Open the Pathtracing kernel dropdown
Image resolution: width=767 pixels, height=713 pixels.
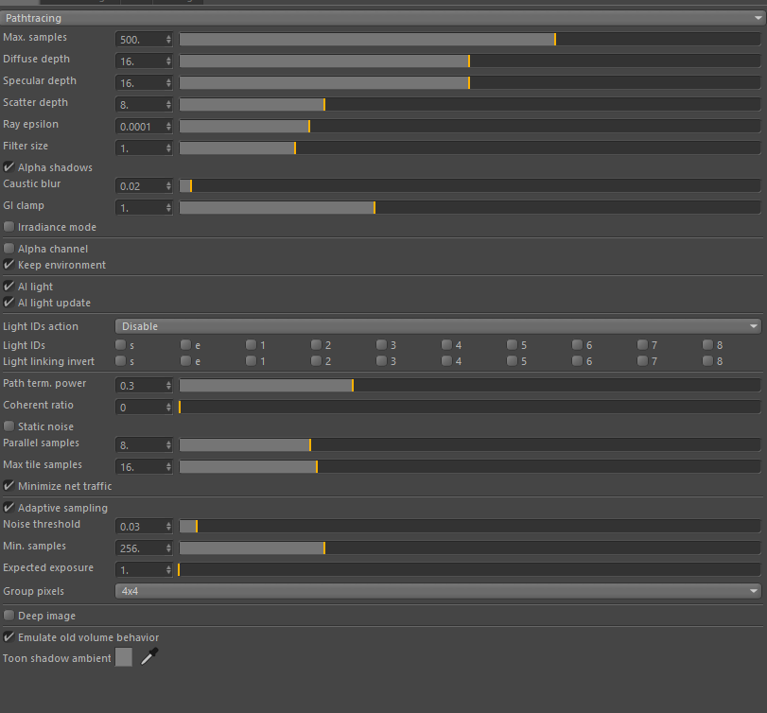point(382,18)
